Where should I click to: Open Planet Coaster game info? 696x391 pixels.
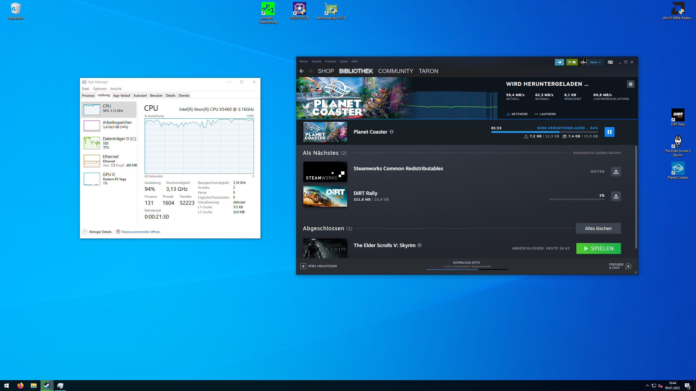click(391, 132)
